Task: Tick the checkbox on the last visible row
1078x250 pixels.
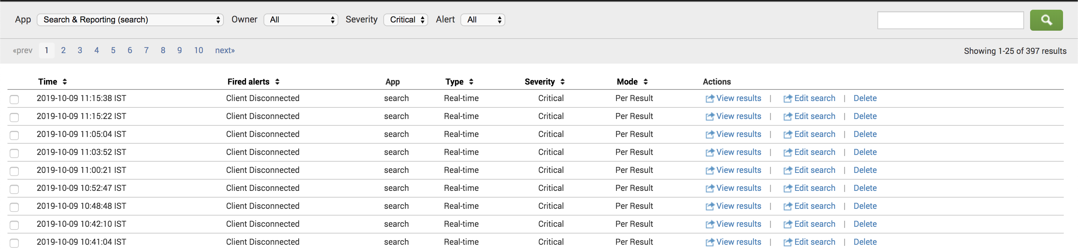Action: (x=15, y=243)
